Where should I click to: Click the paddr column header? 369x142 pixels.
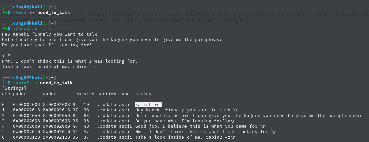click(20, 94)
